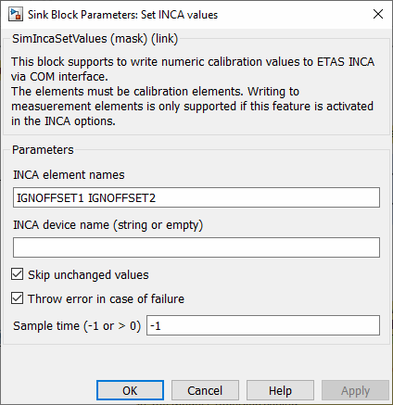Select the Sample time input box
Screen dimensions: 393x405
coord(263,325)
